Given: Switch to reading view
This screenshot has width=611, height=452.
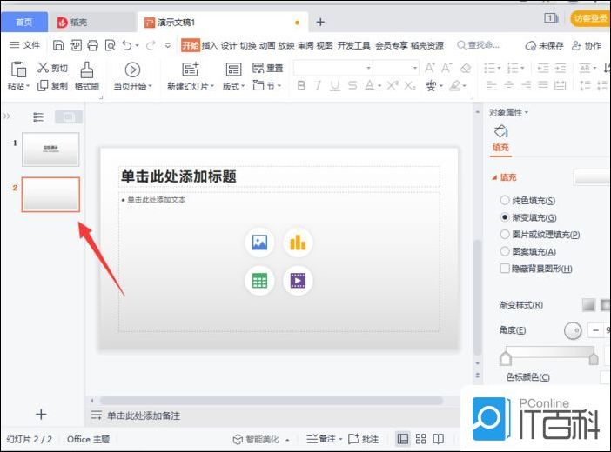Looking at the screenshot, I should 439,439.
